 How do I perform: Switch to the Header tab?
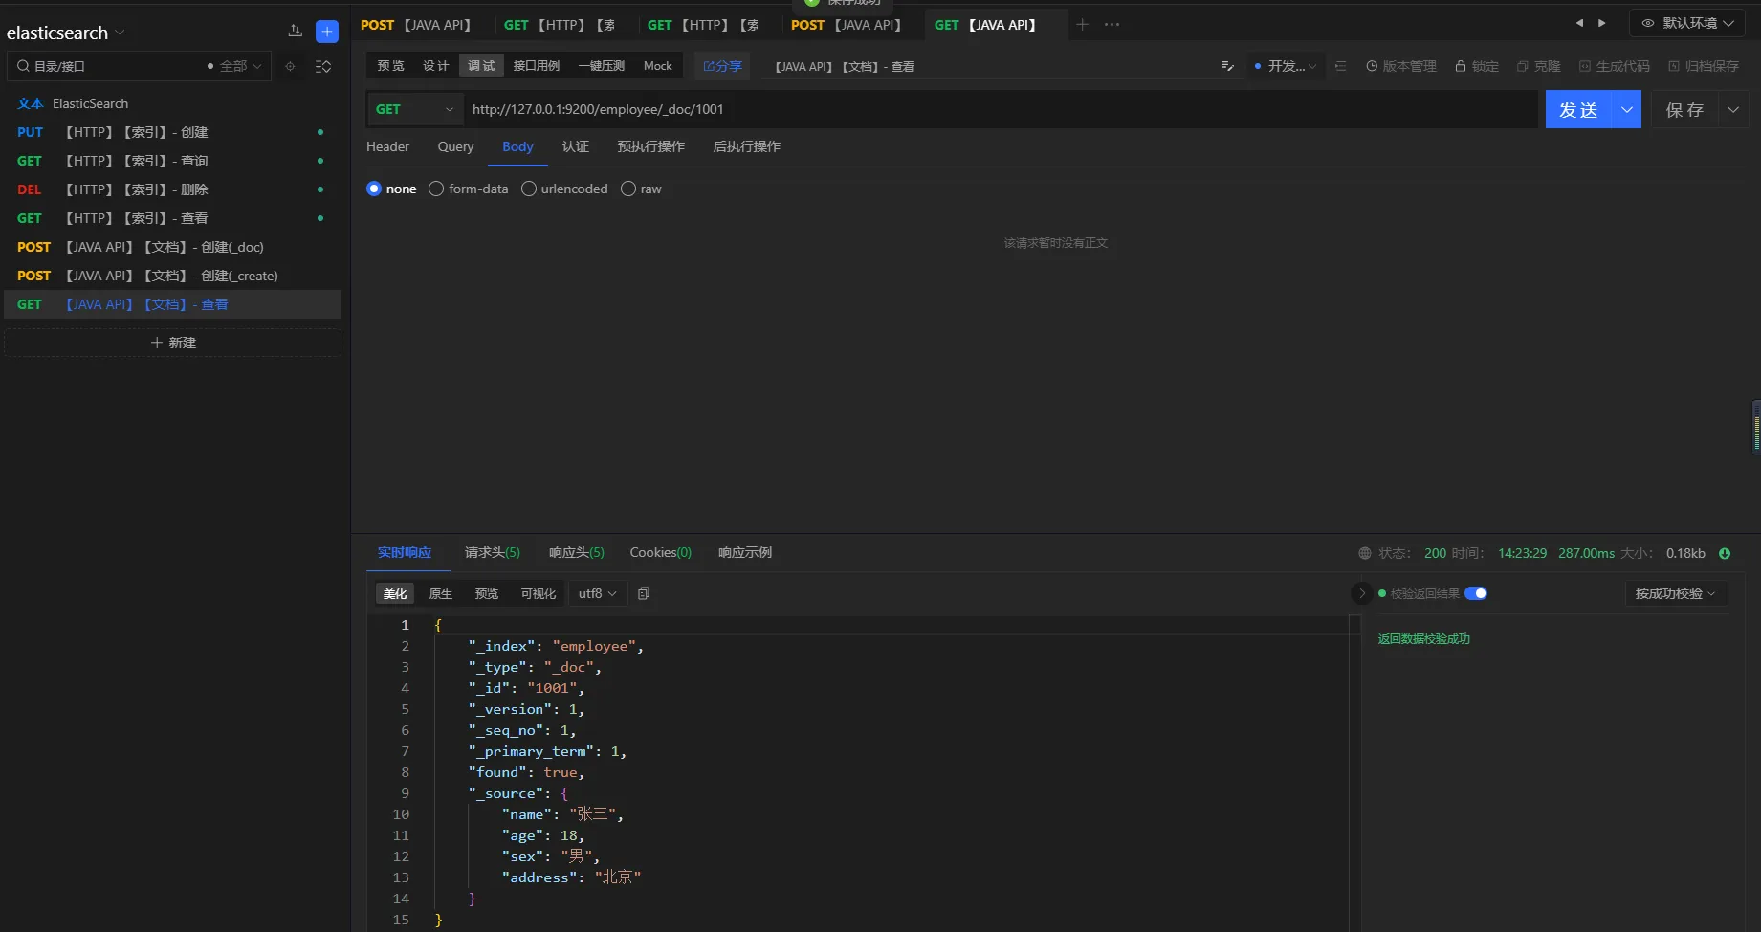click(x=387, y=146)
